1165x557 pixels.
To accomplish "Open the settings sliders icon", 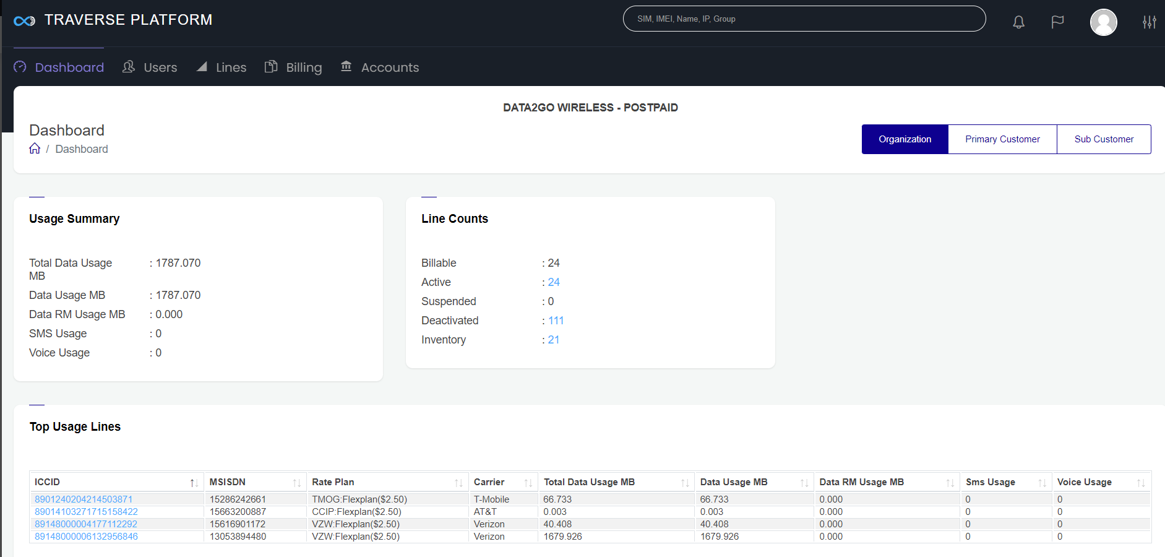I will coord(1149,22).
